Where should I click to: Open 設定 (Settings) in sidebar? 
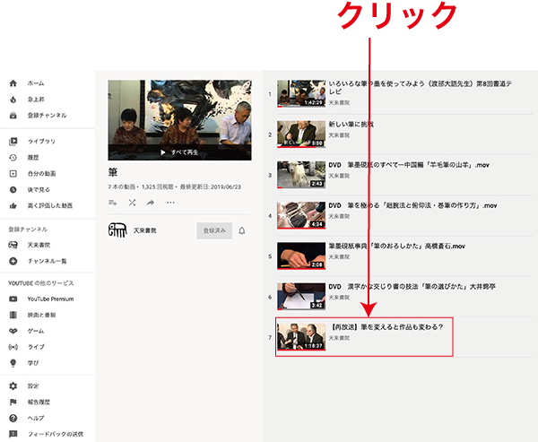coord(33,386)
